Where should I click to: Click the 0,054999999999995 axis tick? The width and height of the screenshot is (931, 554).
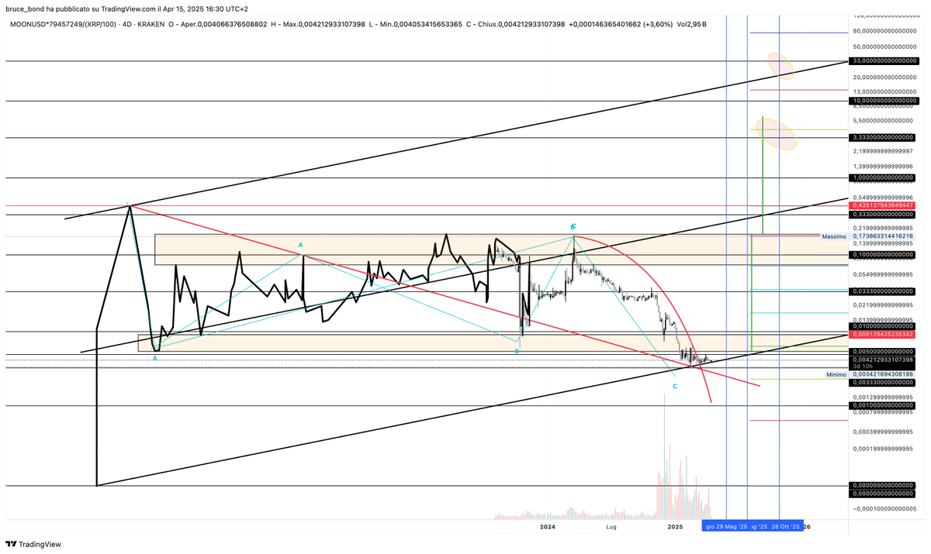[884, 274]
